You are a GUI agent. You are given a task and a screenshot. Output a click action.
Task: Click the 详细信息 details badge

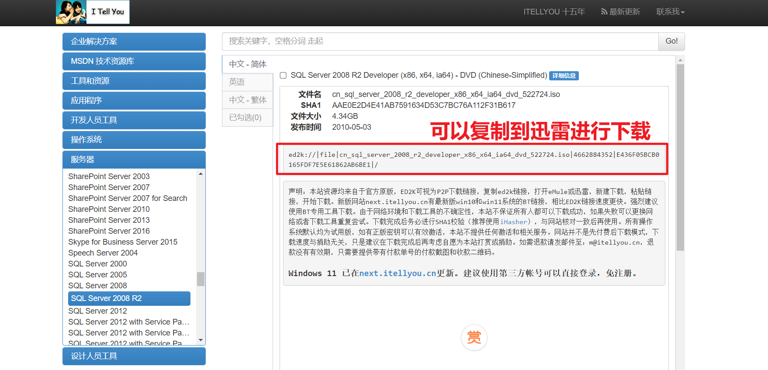click(x=564, y=76)
